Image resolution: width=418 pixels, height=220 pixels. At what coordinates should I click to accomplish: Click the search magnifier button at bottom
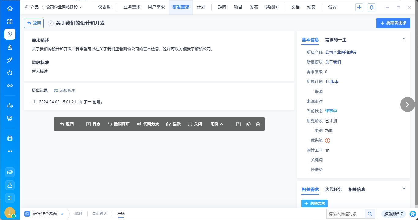coord(370,214)
